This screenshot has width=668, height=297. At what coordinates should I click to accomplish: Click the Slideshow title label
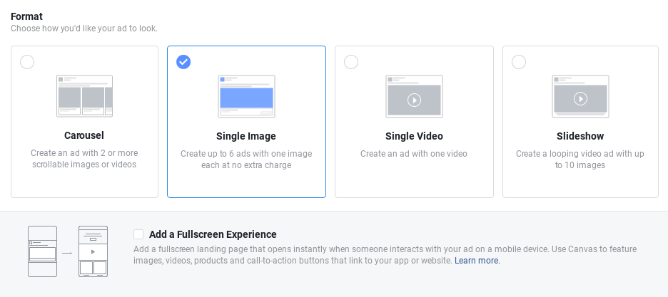(x=580, y=136)
